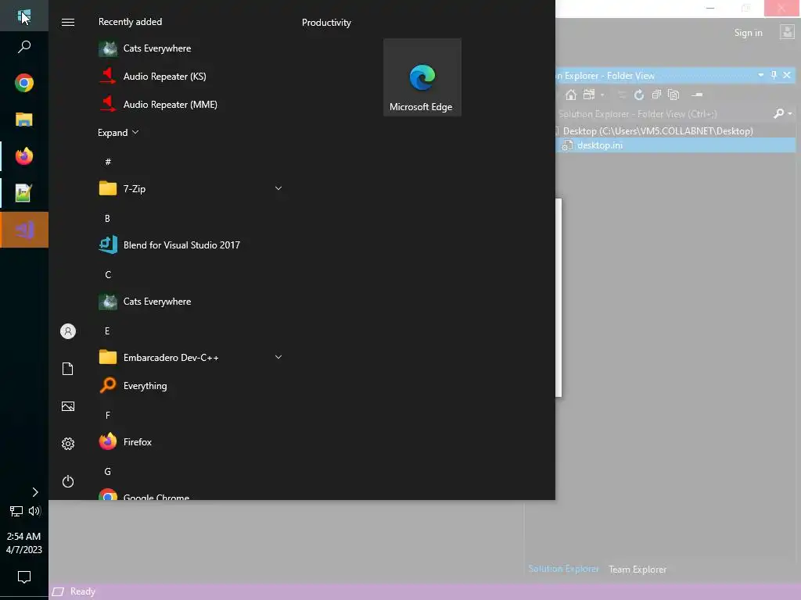Expand Embarcadero Dev-C++ folder chevron
801x600 pixels.
(x=278, y=357)
